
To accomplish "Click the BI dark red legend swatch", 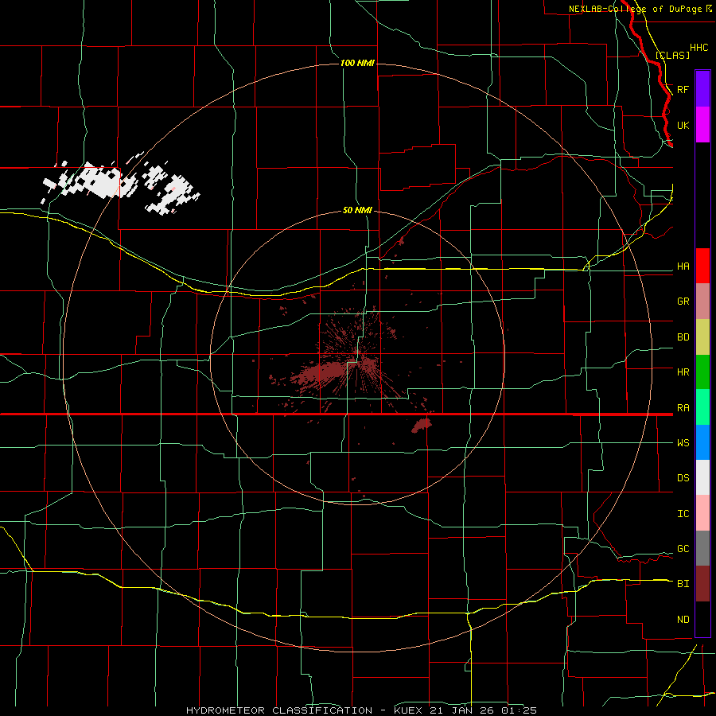I will [702, 584].
